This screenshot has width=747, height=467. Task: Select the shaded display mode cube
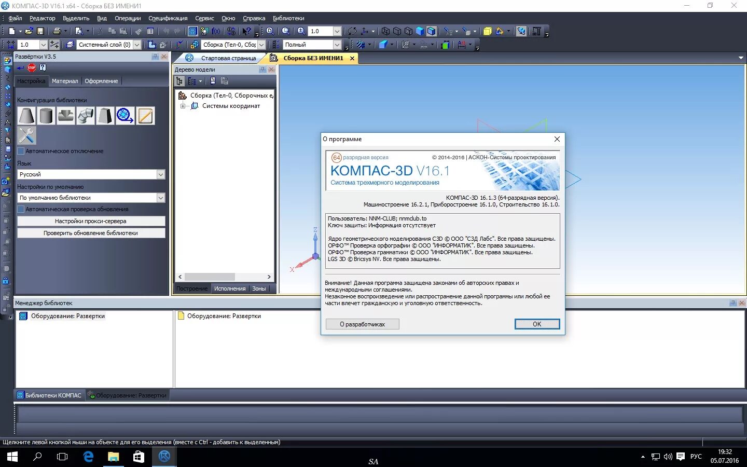click(x=420, y=31)
